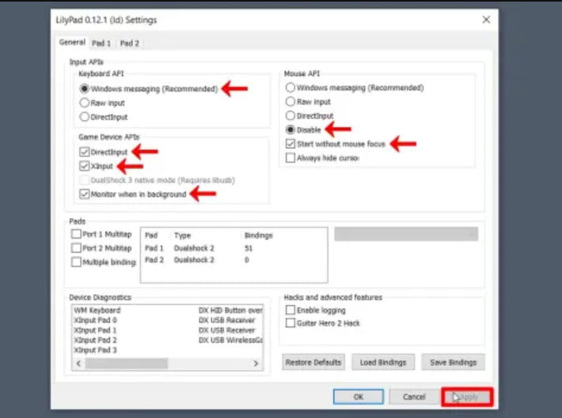Switch to the Pad 1 tab
Screen dimensions: 562x418
[x=101, y=43]
